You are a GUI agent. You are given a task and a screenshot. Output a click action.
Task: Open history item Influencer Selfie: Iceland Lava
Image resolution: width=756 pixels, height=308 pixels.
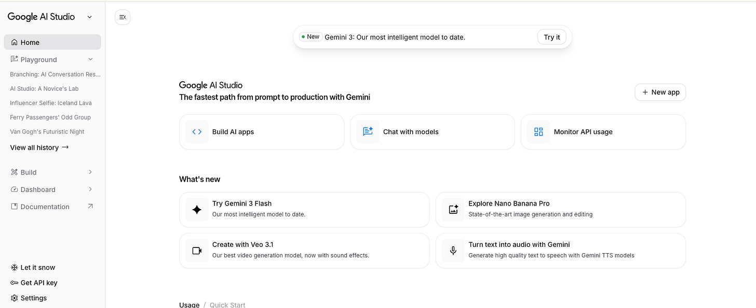[51, 103]
